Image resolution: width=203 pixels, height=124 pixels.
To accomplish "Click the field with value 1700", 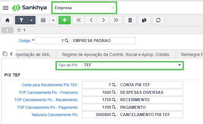I will pos(100,107).
